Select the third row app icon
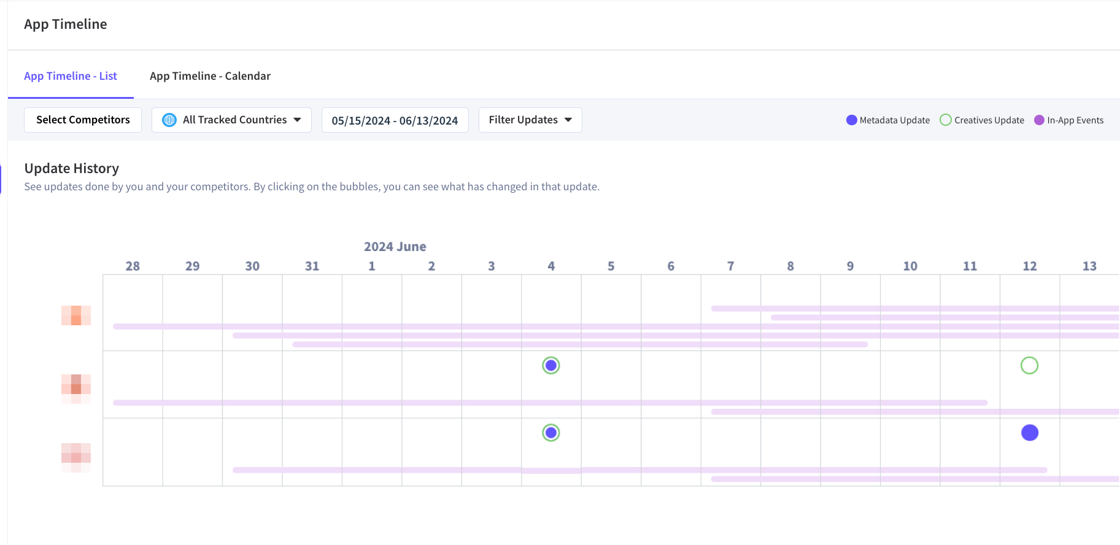The image size is (1120, 545). click(x=76, y=457)
